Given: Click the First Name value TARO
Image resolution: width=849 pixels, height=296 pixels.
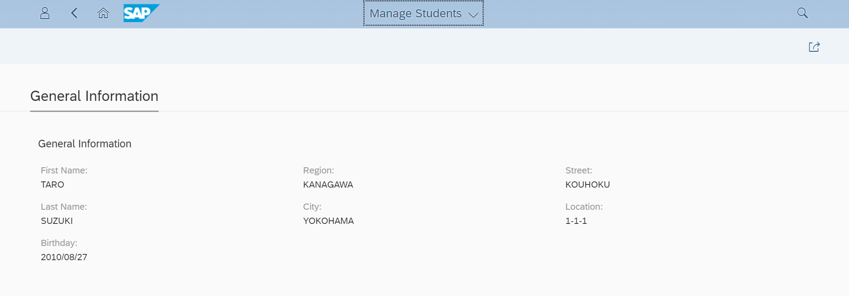Looking at the screenshot, I should [x=52, y=185].
